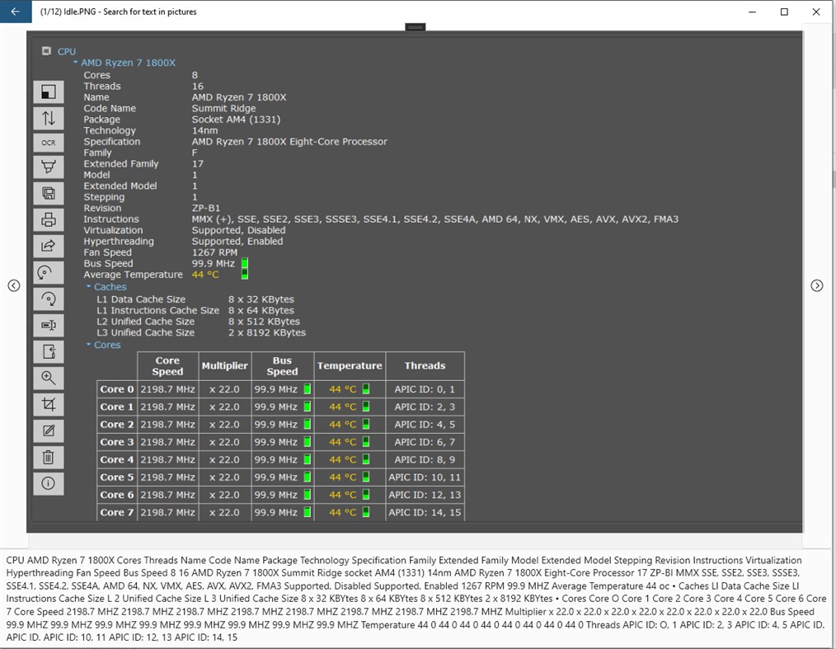Screen dimensions: 836x649
Task: Rotate the image counterclockwise
Action: coord(49,272)
